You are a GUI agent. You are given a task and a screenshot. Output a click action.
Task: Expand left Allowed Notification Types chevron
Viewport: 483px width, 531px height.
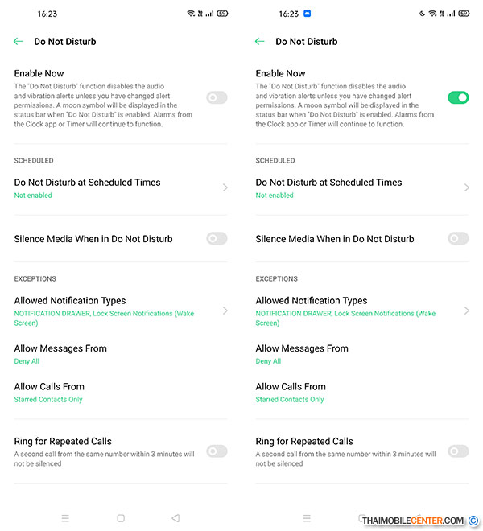tap(225, 311)
